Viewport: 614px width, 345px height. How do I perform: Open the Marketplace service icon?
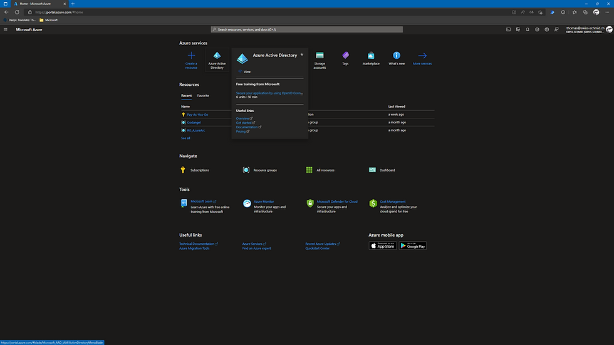click(x=371, y=55)
